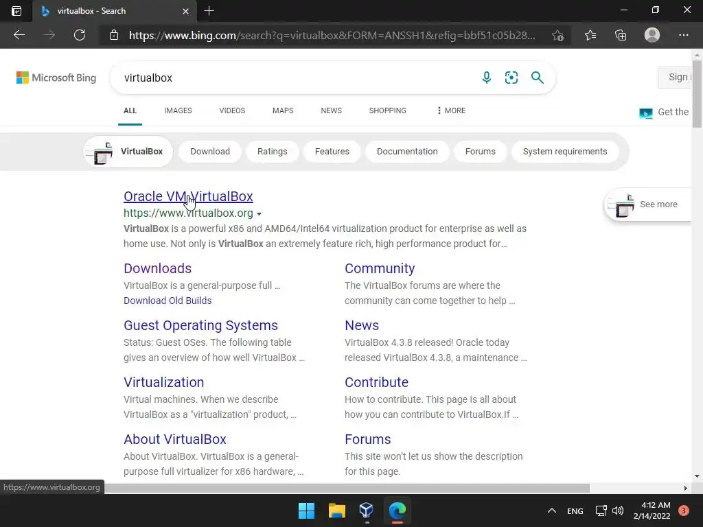Screen dimensions: 703x527
Task: Expand dropdown arrow next to virtualbox.org URL
Action: pyautogui.click(x=259, y=214)
